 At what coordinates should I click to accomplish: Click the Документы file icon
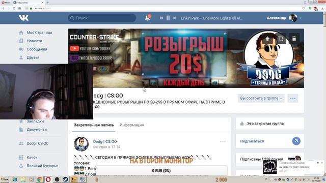pyautogui.click(x=21, y=130)
